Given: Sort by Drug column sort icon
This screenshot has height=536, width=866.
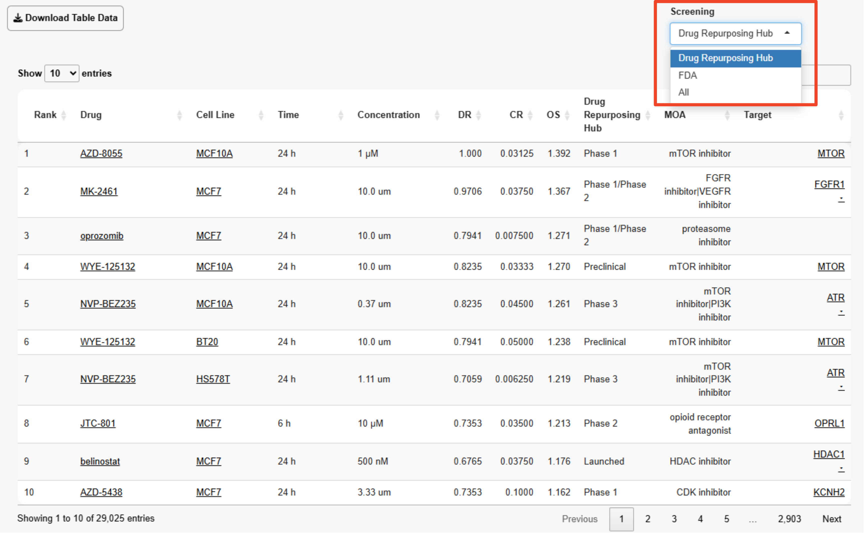Looking at the screenshot, I should (x=179, y=115).
